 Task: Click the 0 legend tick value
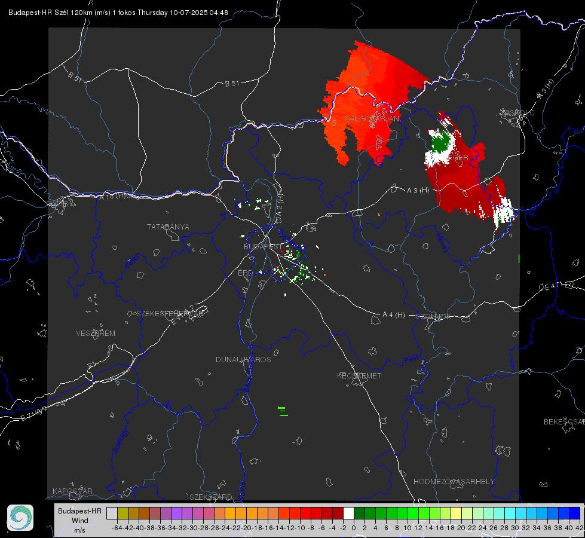tap(354, 528)
